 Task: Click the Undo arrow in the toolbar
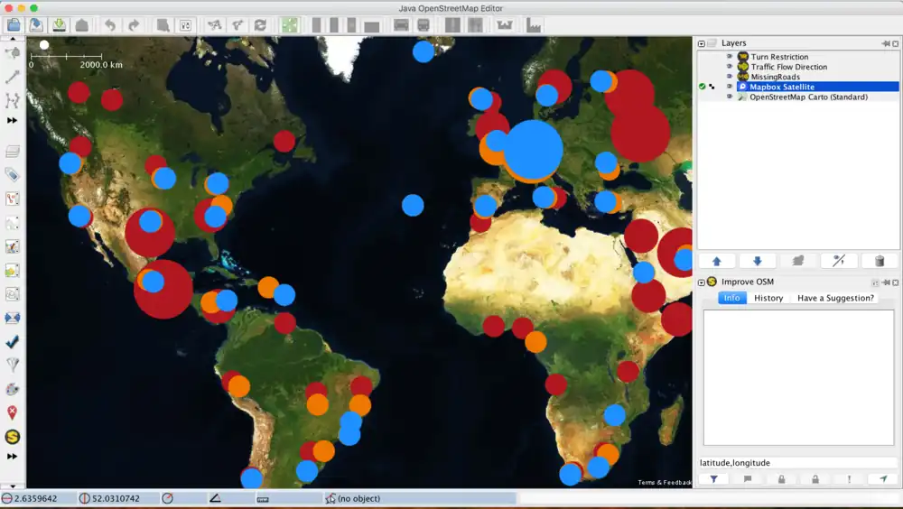[x=109, y=25]
